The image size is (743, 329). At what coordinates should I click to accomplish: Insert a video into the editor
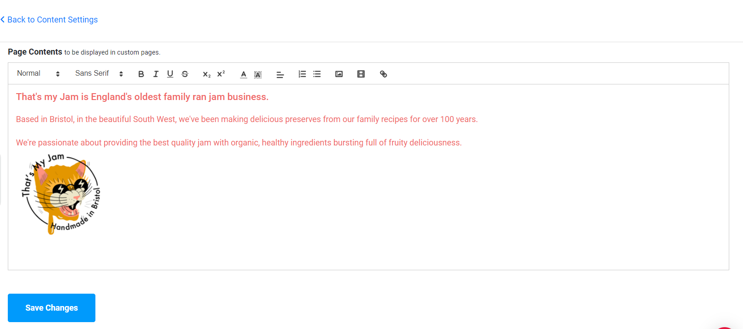point(361,74)
